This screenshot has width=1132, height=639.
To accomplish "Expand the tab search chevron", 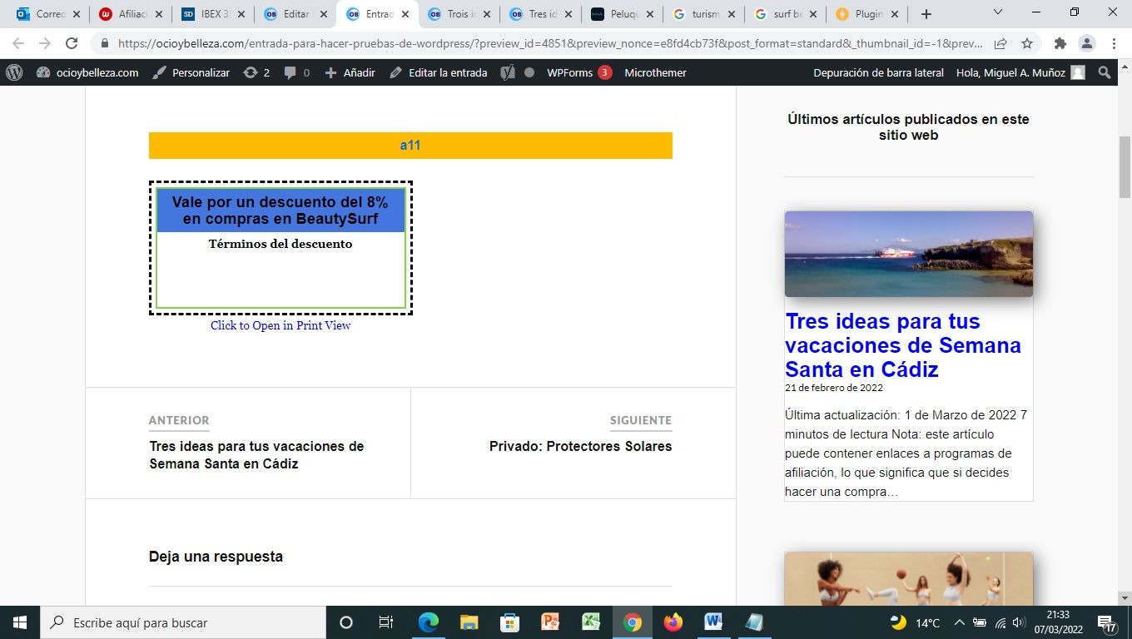I will point(998,12).
